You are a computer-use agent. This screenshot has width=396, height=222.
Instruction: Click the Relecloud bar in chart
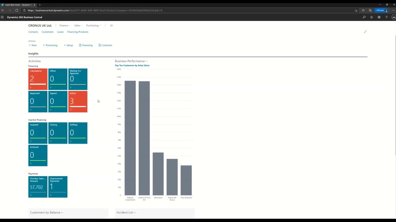pos(158,174)
